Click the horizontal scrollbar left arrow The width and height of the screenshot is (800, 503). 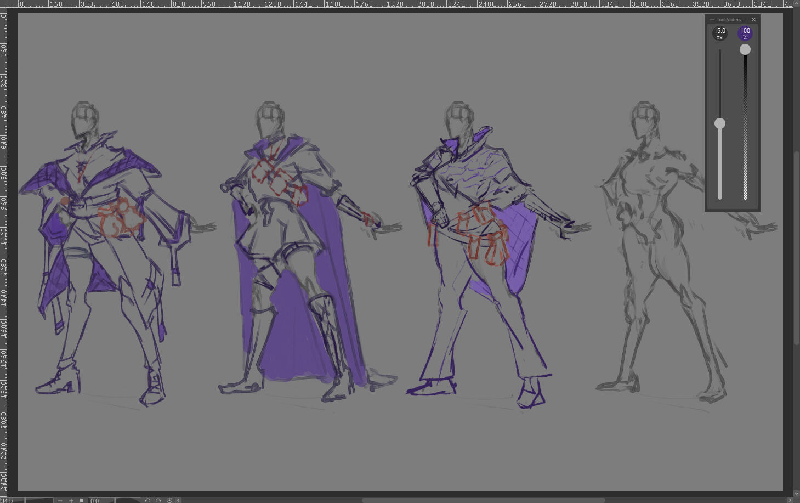point(178,500)
